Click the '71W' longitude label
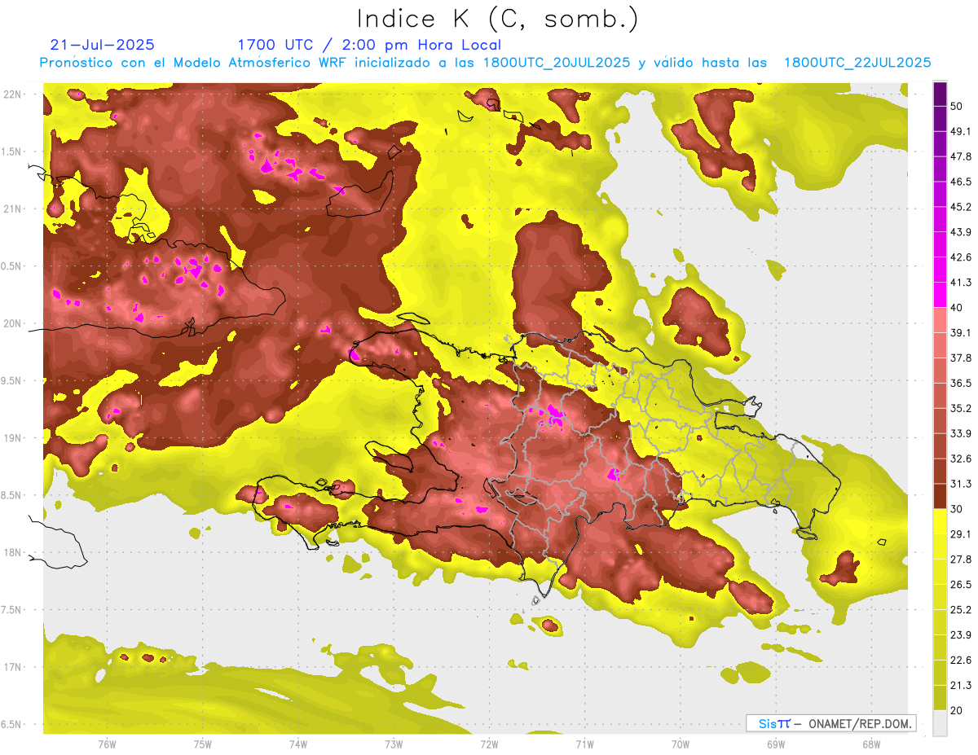The image size is (978, 755). (x=584, y=744)
